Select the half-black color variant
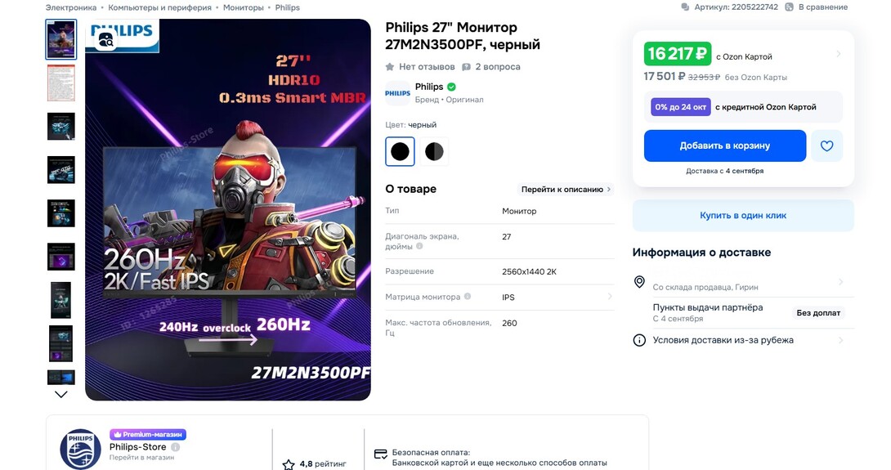The image size is (891, 470). 434,152
